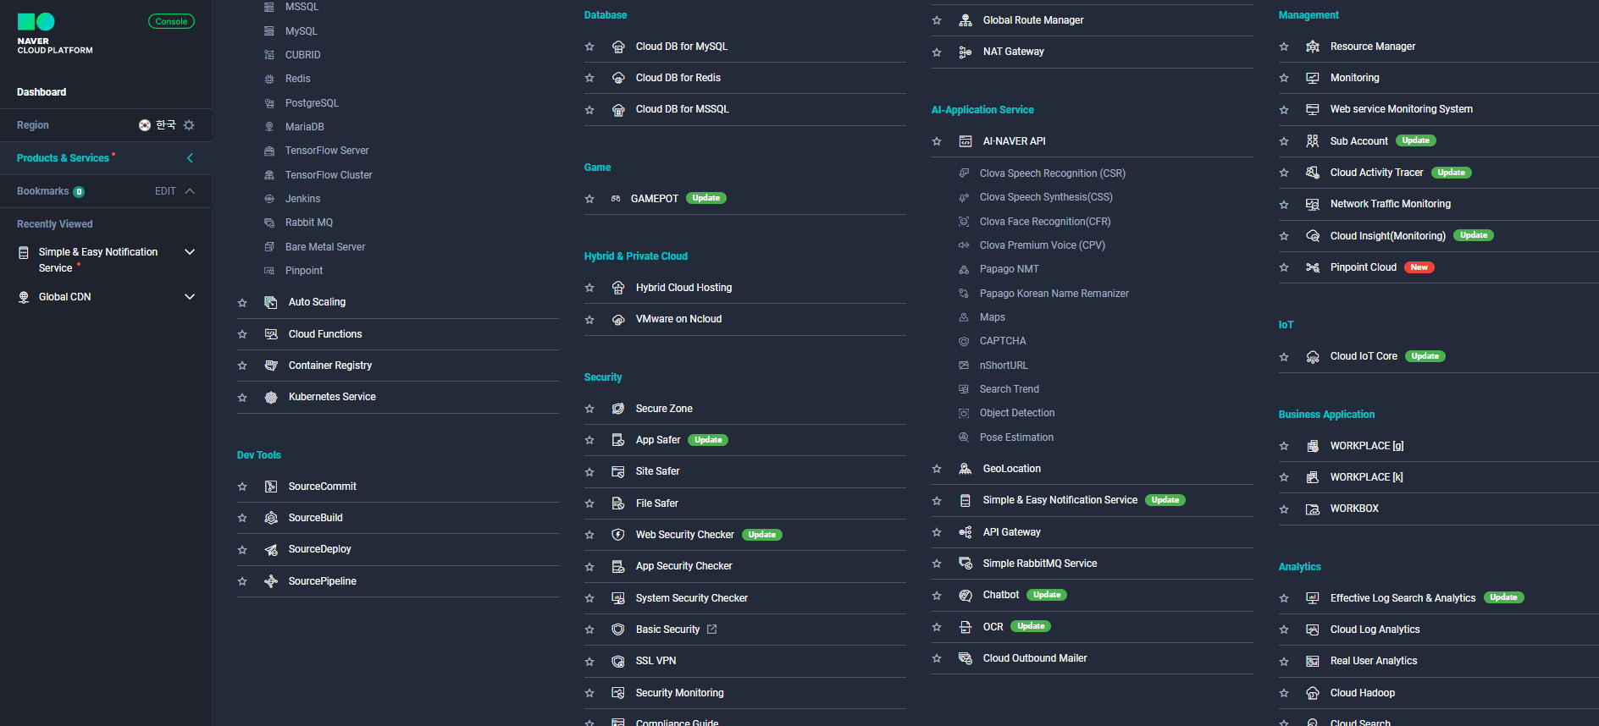Open the PostgreSQL sub-item
The height and width of the screenshot is (726, 1599).
[x=312, y=103]
